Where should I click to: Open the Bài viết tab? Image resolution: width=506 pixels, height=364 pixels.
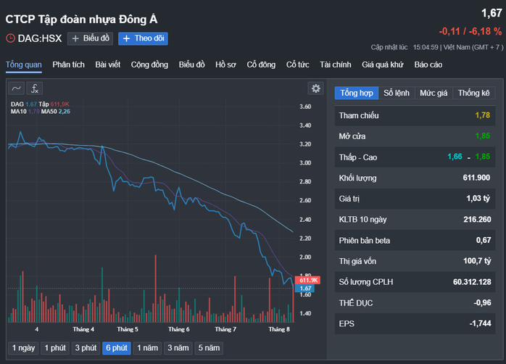pos(108,65)
